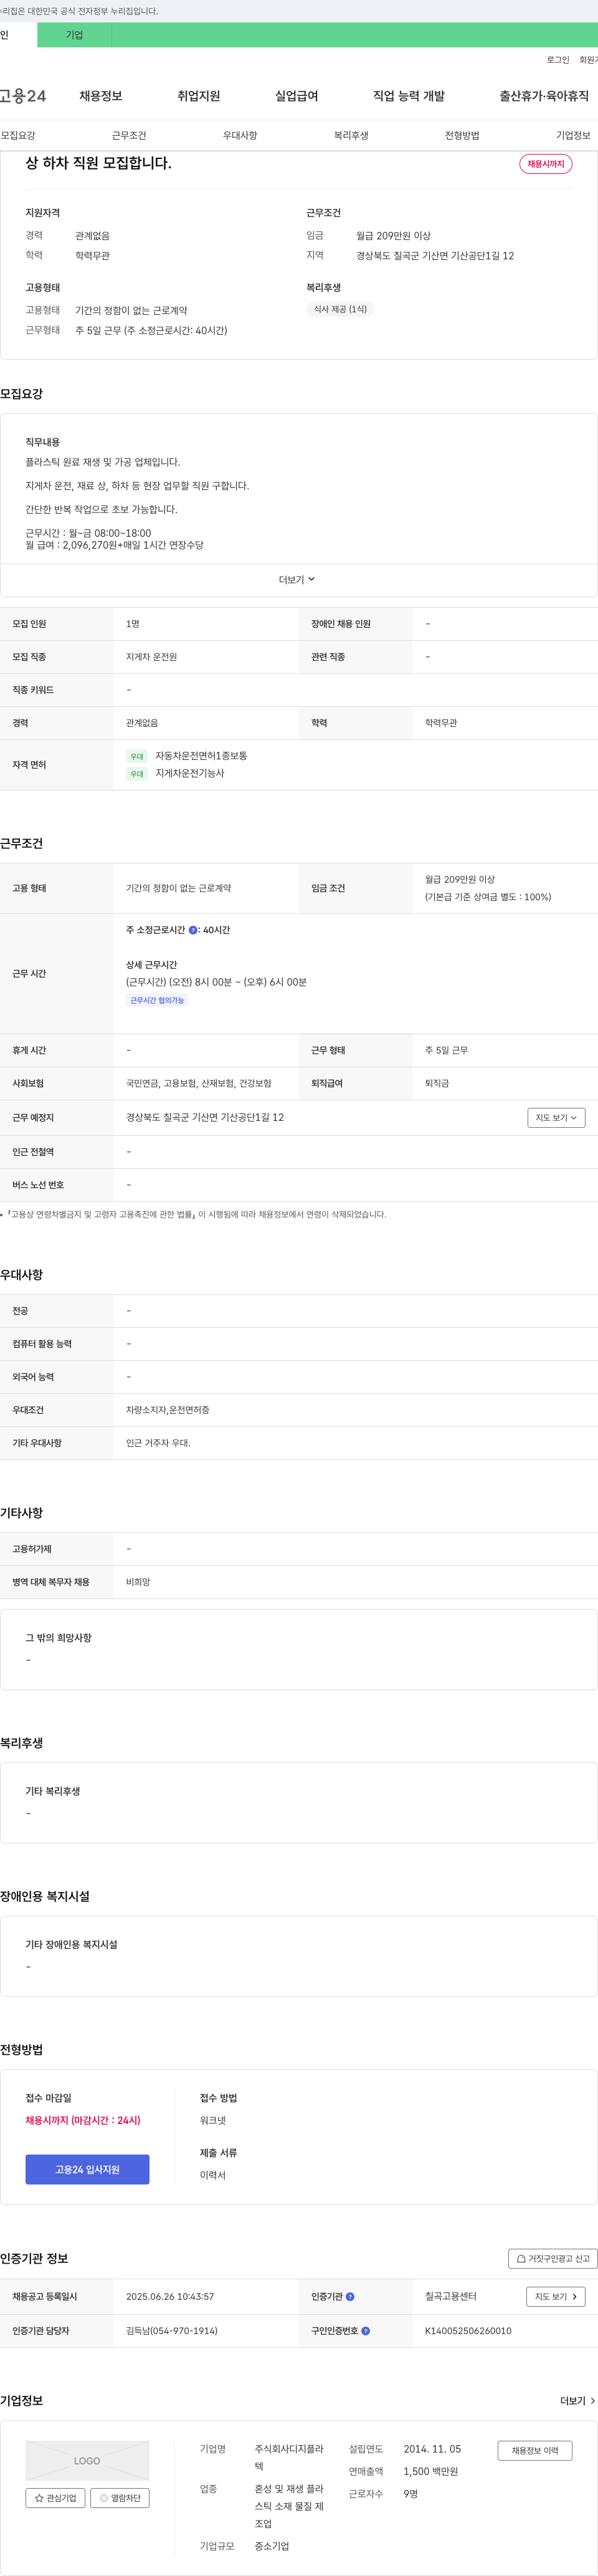Expand 지도 보기 for 근무 예정지
This screenshot has width=598, height=2576.
coord(556,1117)
